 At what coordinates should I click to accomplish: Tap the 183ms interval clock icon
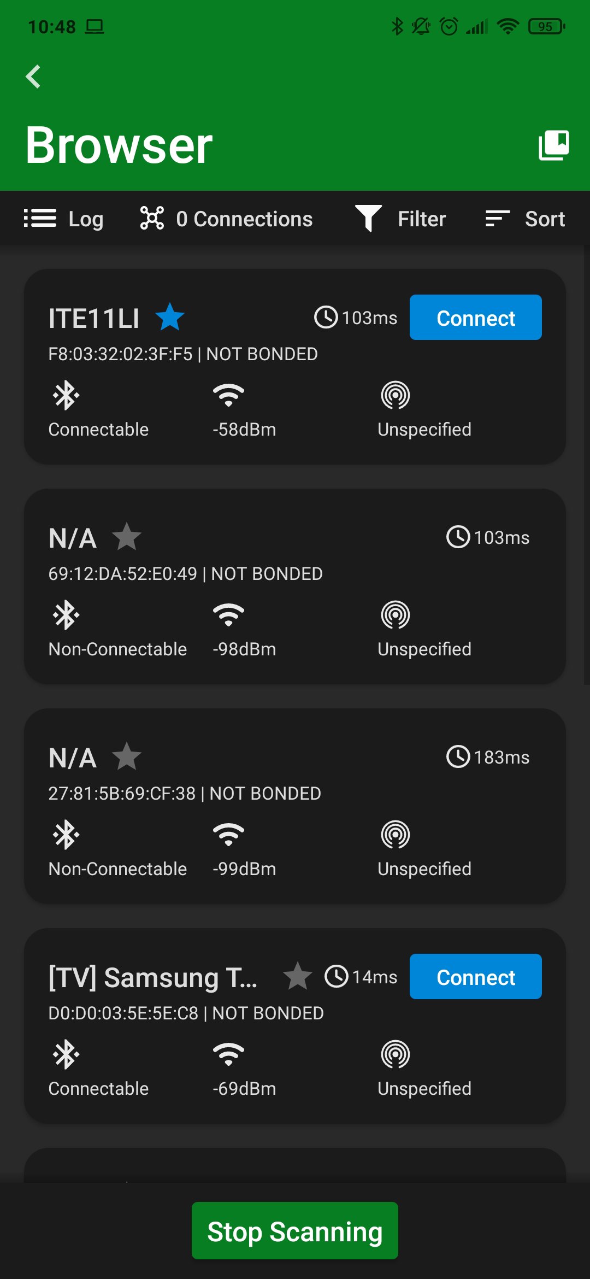(x=458, y=757)
